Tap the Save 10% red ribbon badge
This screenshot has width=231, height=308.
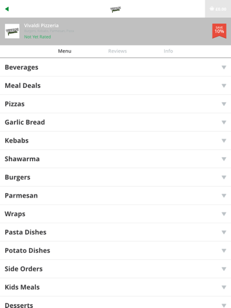pos(219,31)
